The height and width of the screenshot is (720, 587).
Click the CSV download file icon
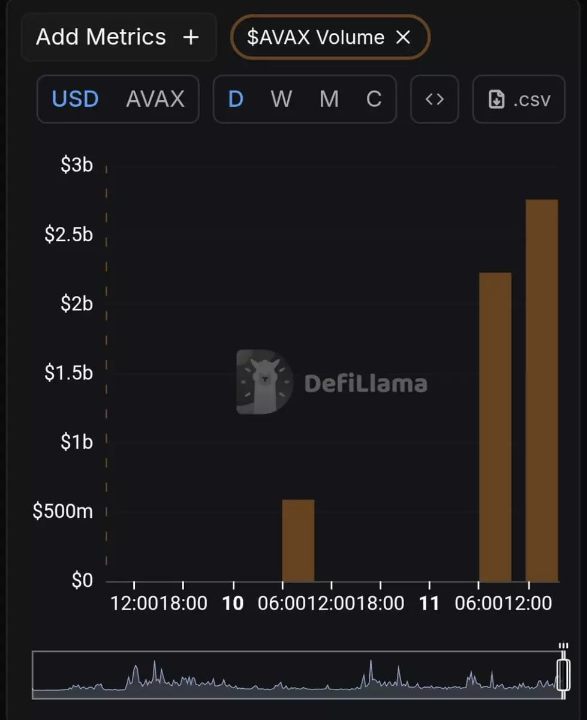click(496, 100)
